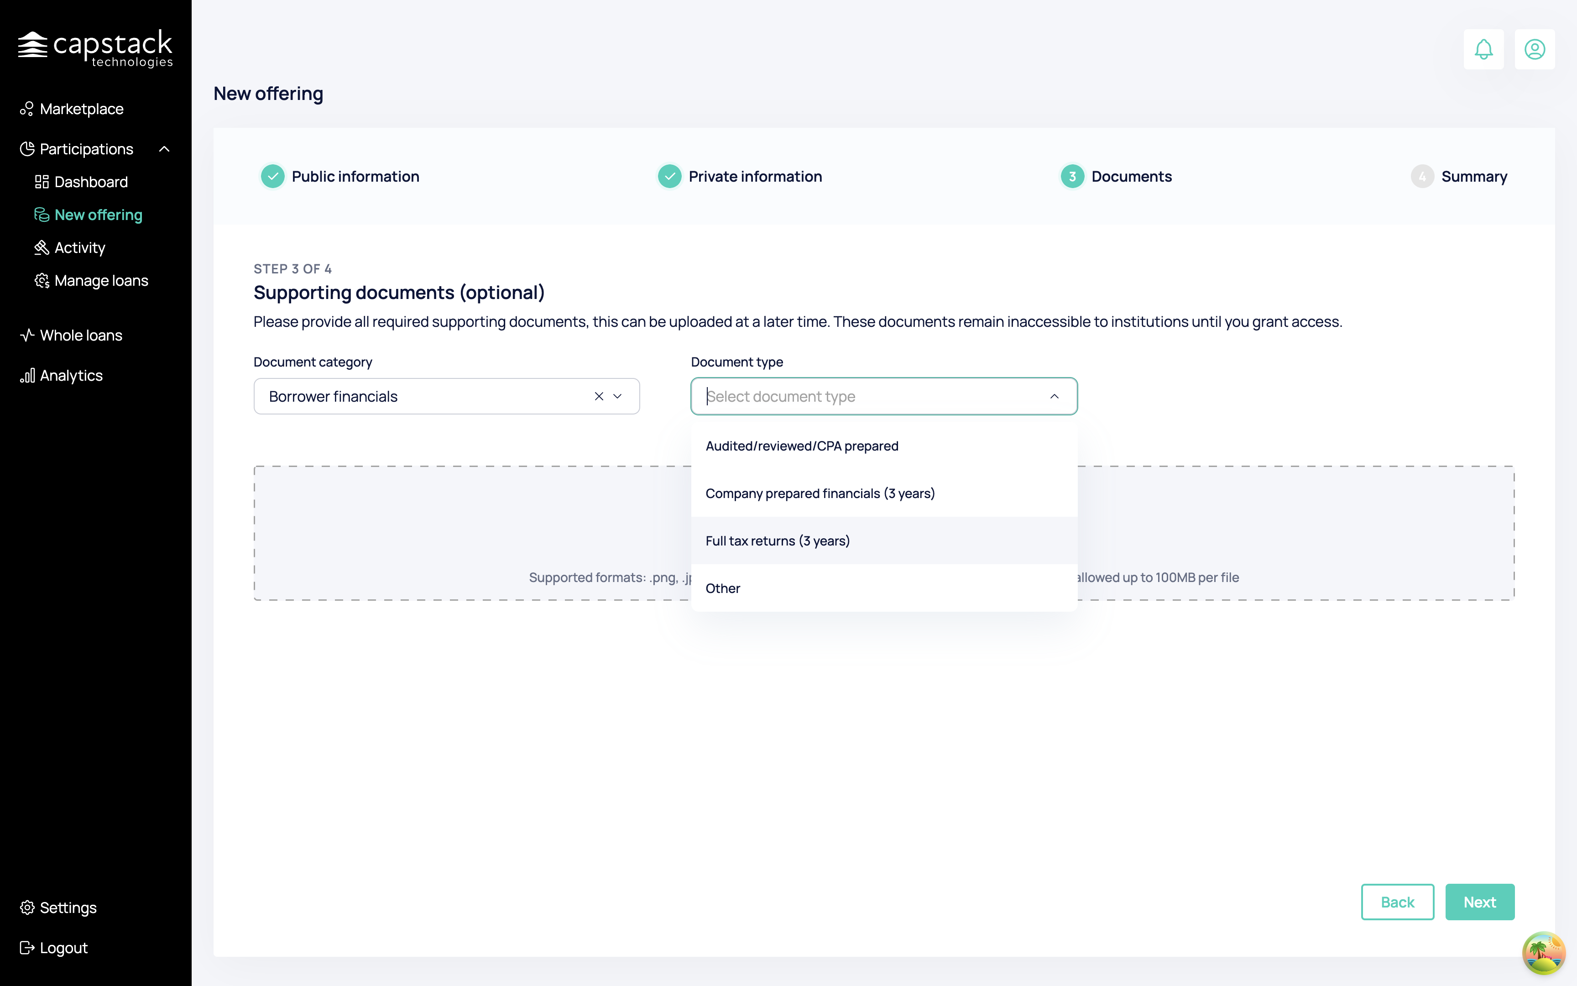Open the notifications bell
The image size is (1577, 986).
click(1483, 49)
